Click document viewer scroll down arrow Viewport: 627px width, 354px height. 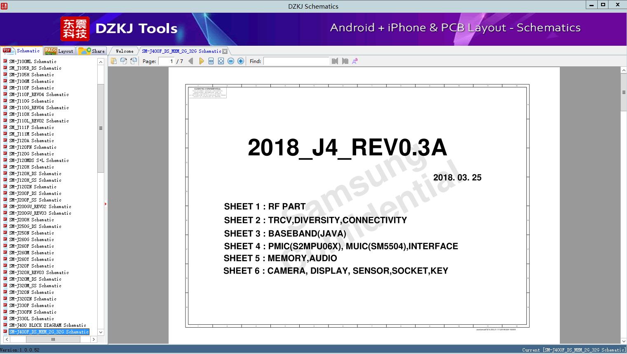point(624,341)
